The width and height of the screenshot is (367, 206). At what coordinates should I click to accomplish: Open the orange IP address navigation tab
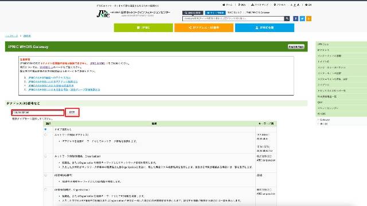point(204,27)
